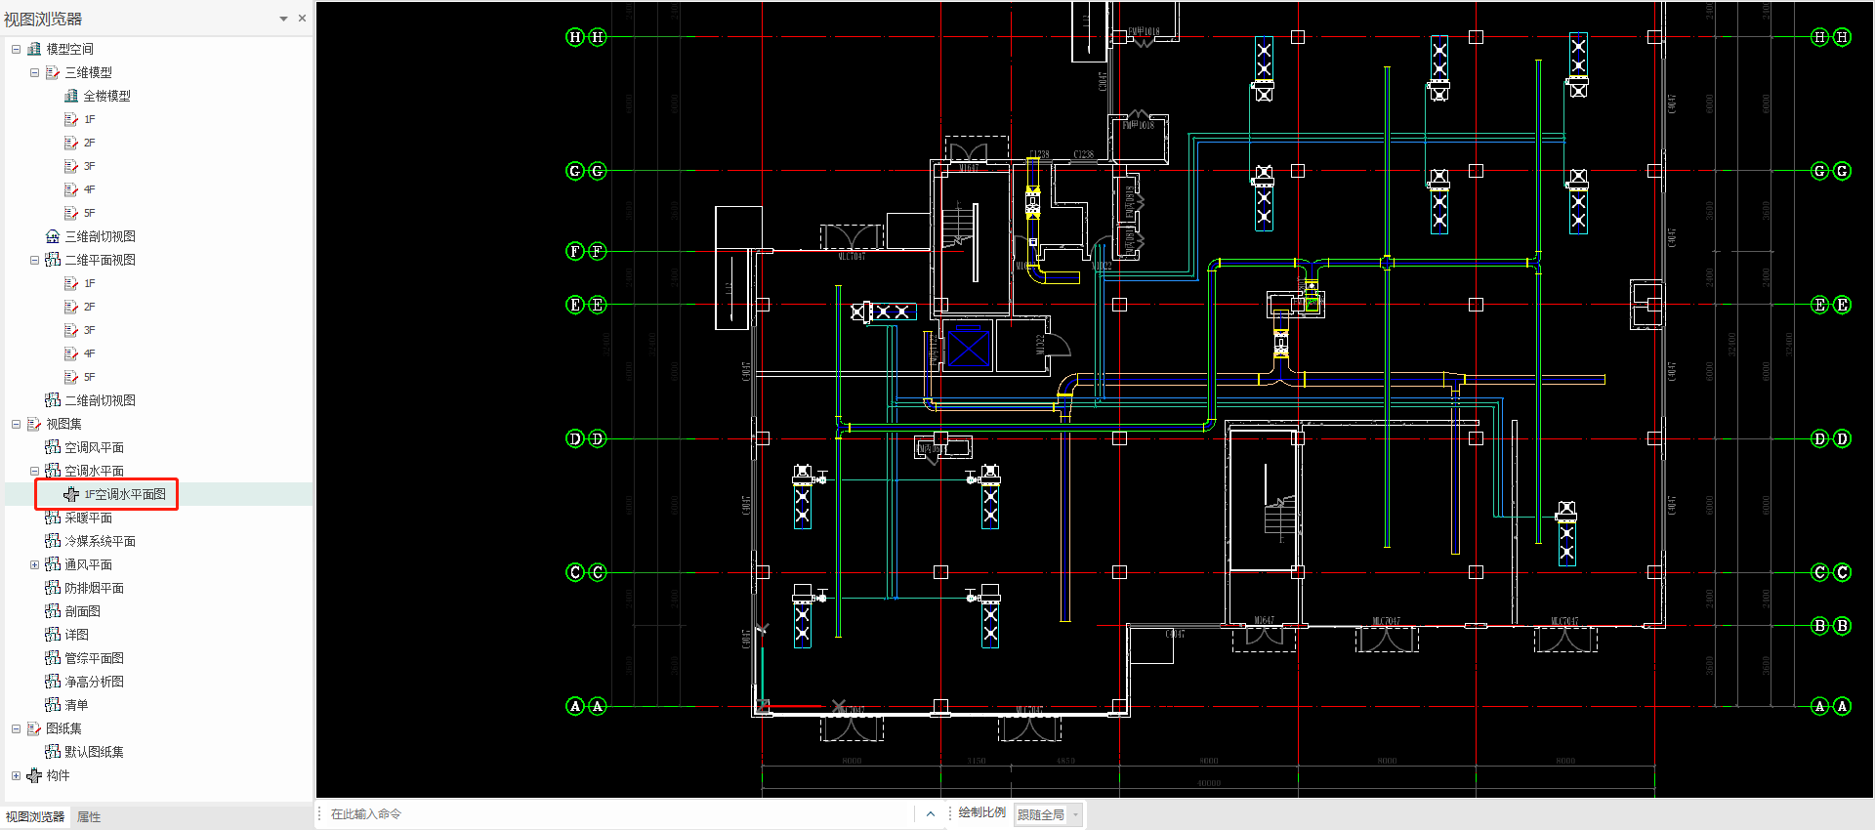This screenshot has width=1875, height=830.
Task: Click the 通风平面 icon
Action: click(x=53, y=564)
